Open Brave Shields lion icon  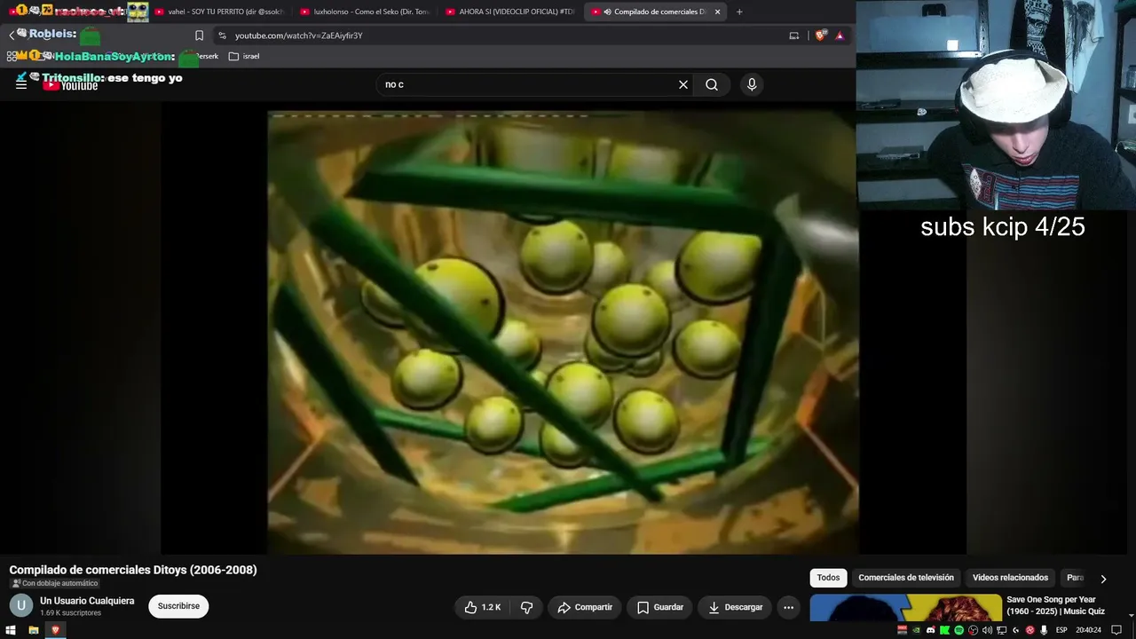(x=821, y=35)
